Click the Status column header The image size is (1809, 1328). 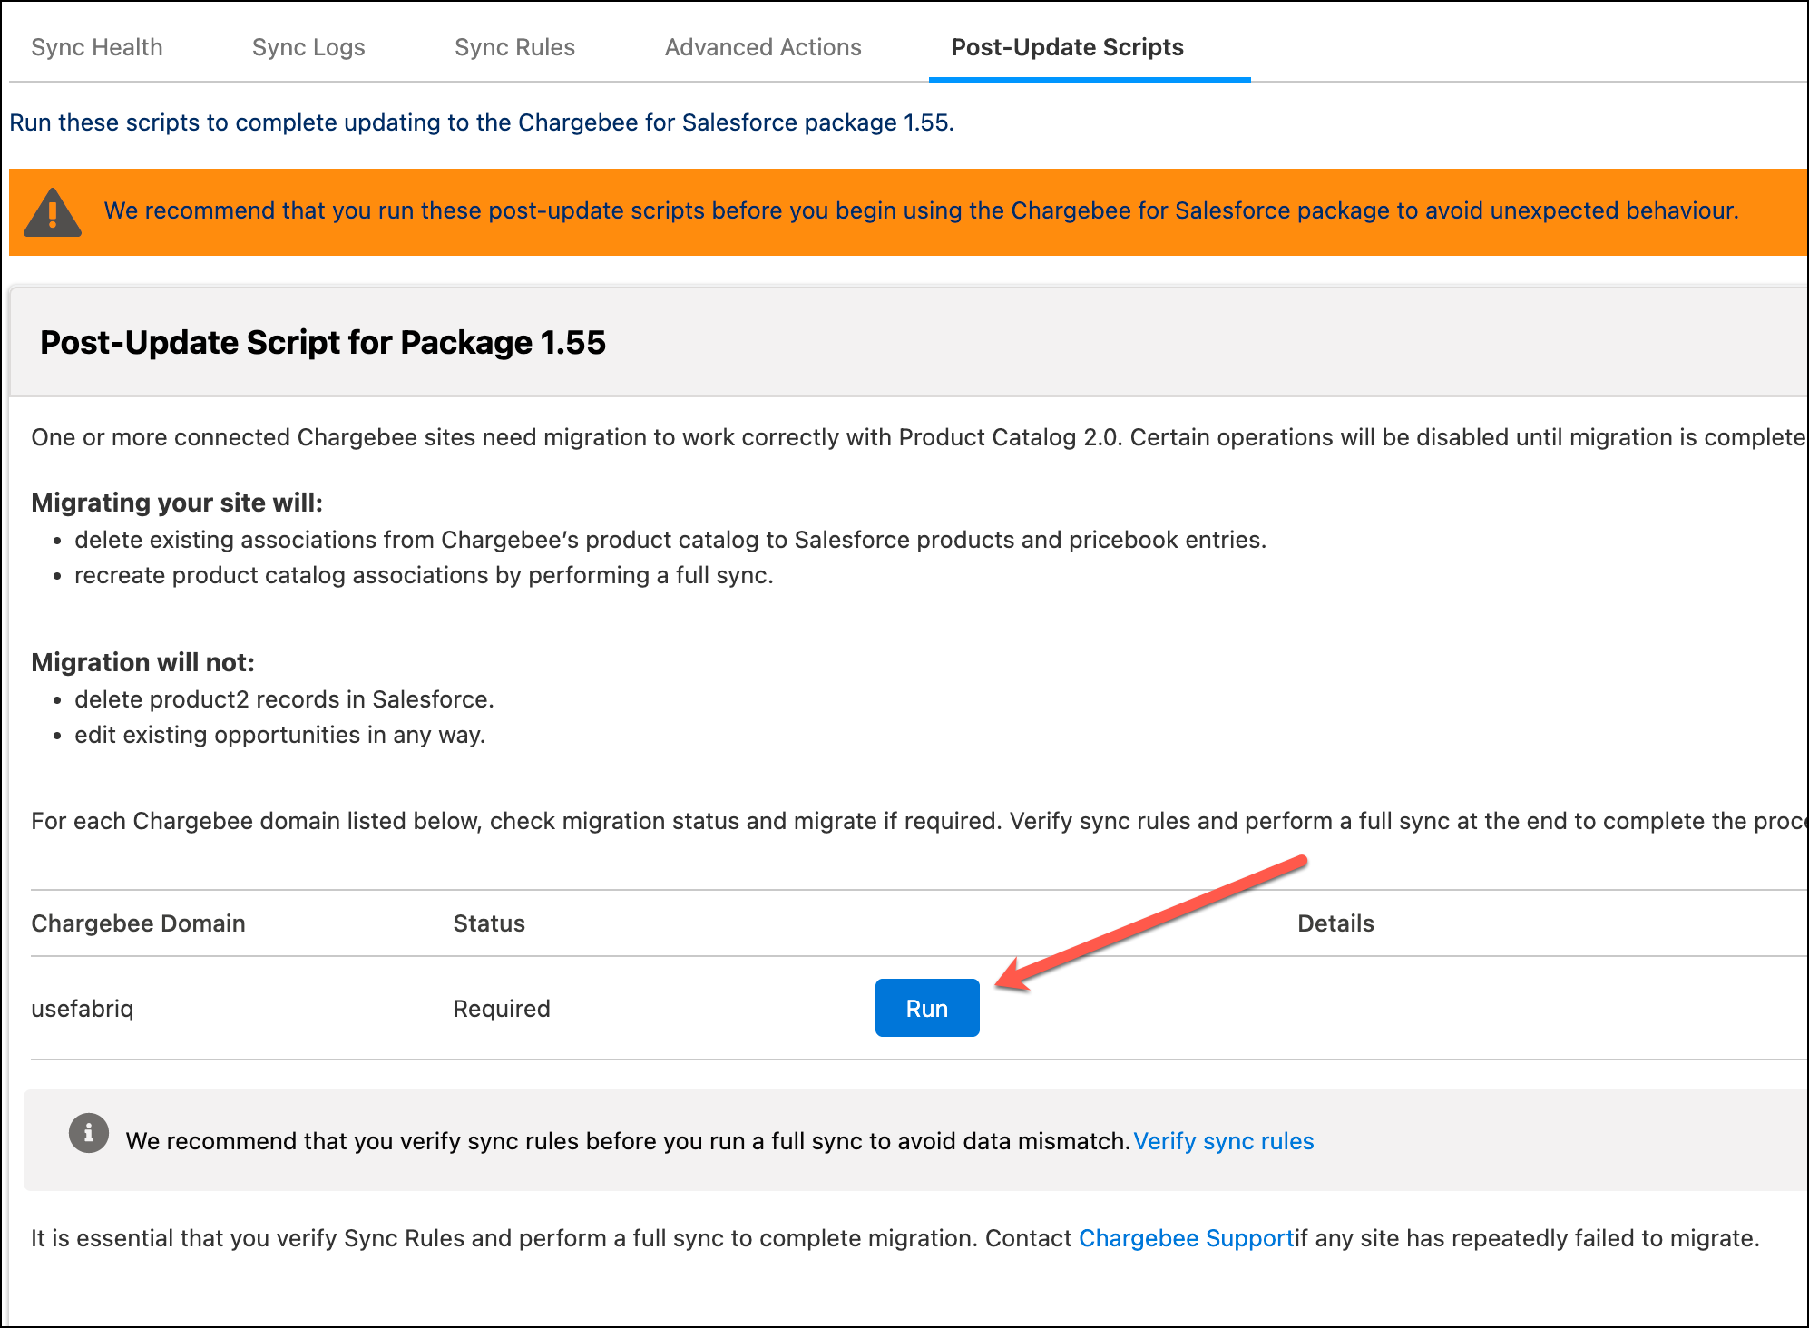(489, 923)
